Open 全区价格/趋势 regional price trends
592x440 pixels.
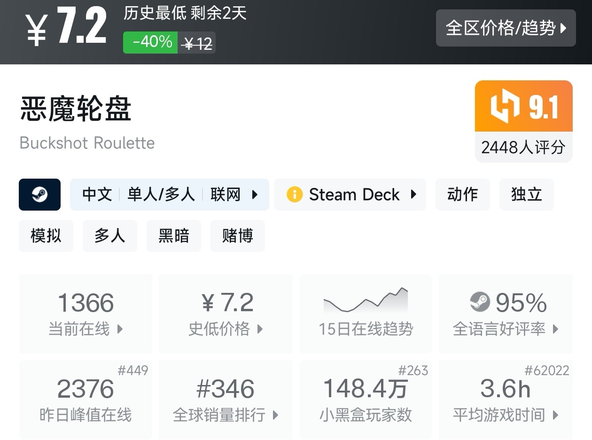[x=506, y=28]
